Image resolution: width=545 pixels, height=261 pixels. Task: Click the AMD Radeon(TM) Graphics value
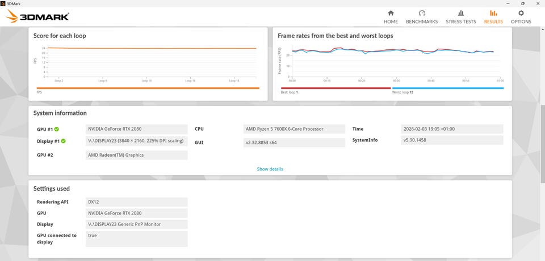137,155
